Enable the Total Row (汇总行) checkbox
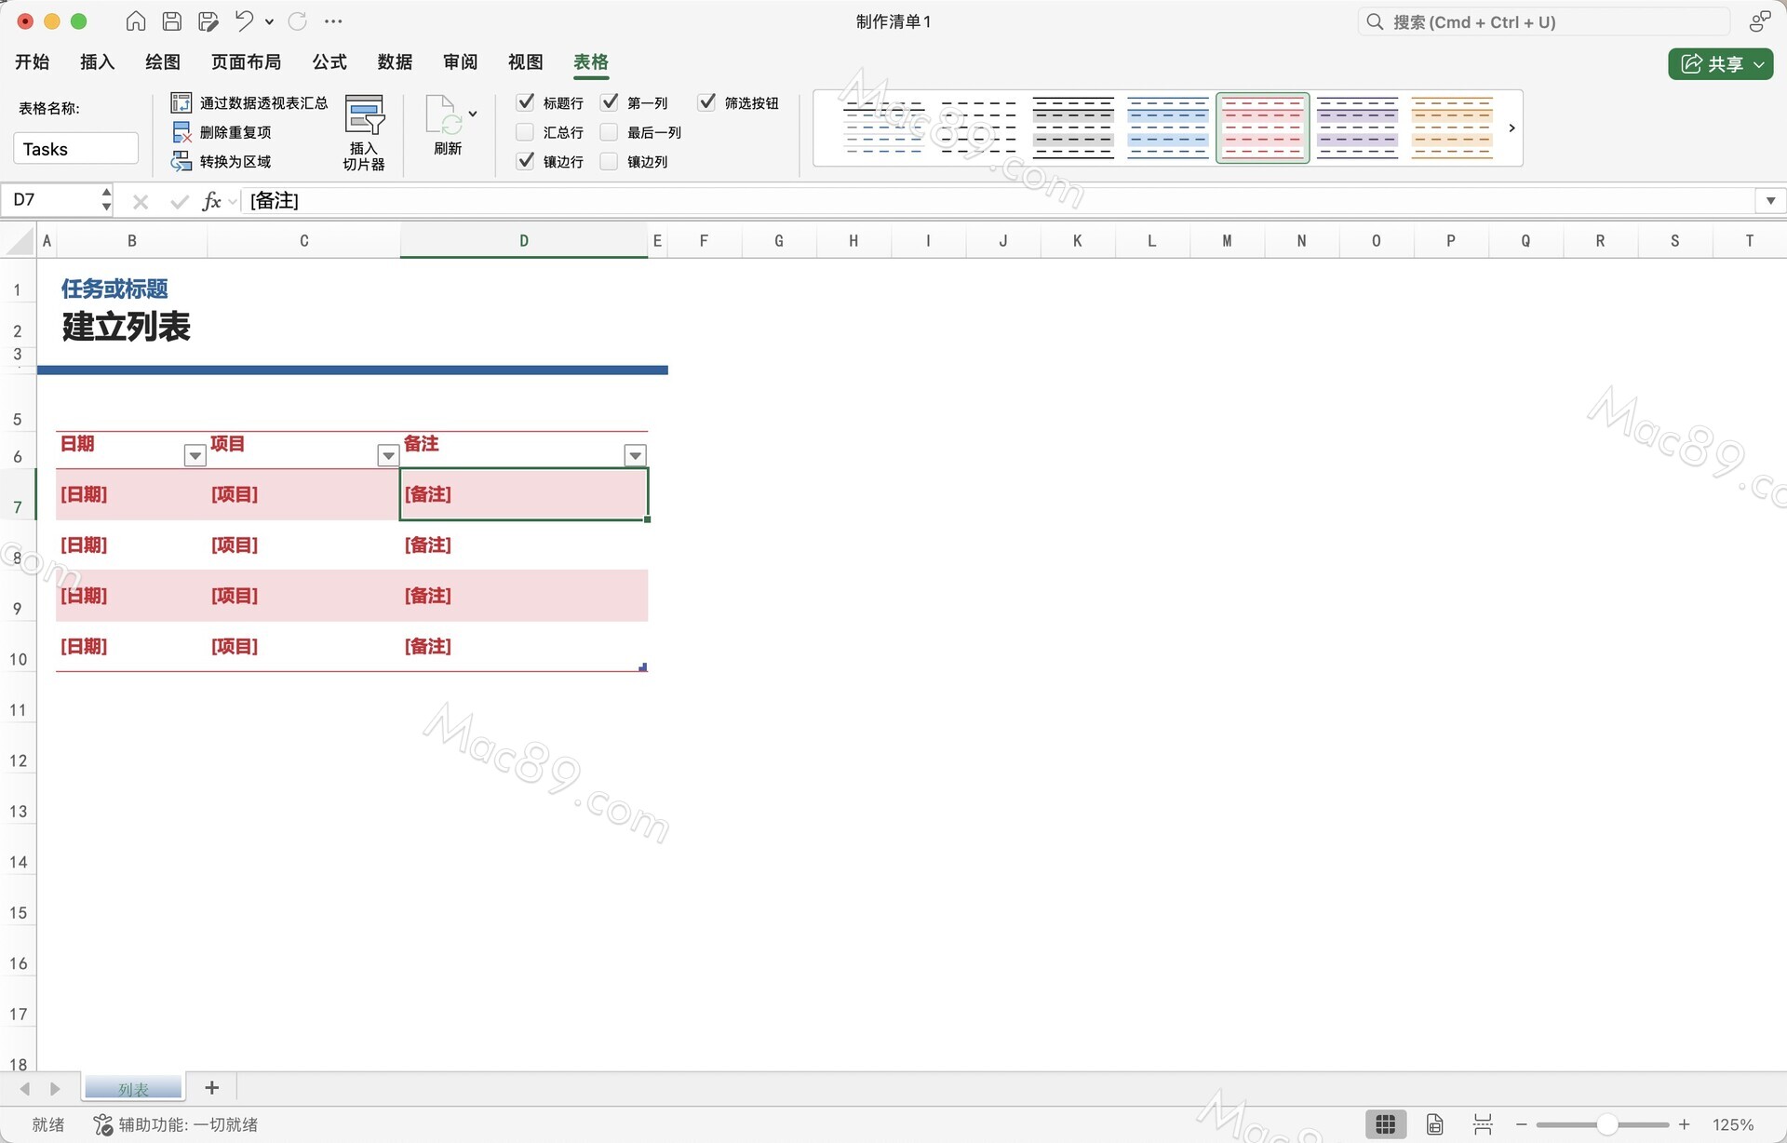Screen dimensions: 1787x1143 525,132
